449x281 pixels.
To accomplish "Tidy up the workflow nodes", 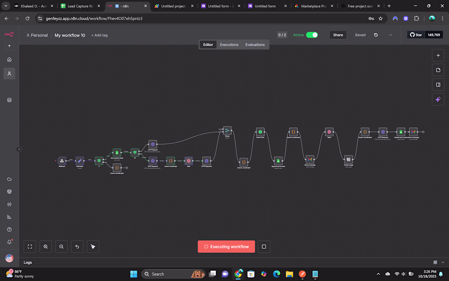I will [x=93, y=247].
